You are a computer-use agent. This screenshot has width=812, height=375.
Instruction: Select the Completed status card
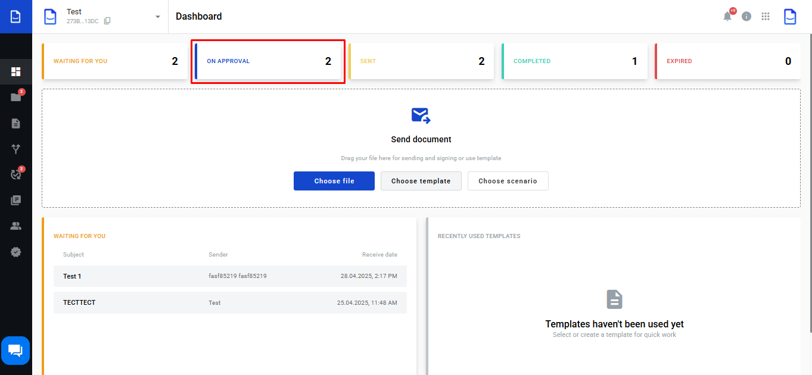[574, 61]
